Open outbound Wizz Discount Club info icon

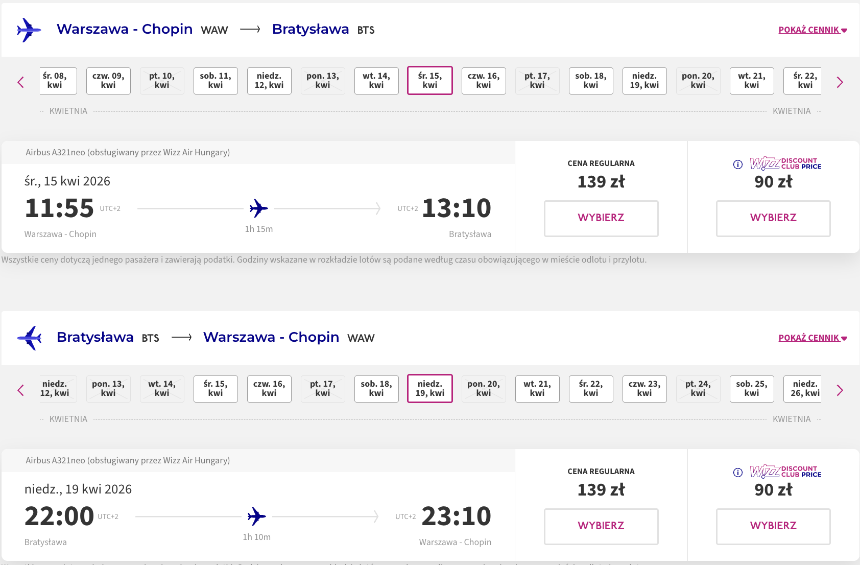pyautogui.click(x=737, y=164)
